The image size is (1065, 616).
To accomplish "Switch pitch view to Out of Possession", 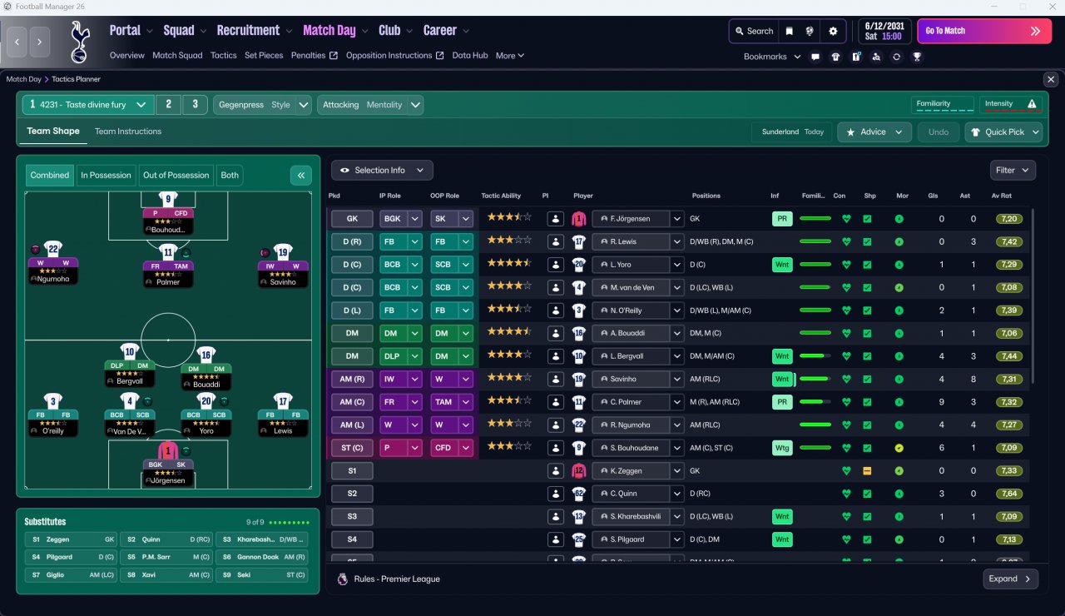I will [176, 175].
